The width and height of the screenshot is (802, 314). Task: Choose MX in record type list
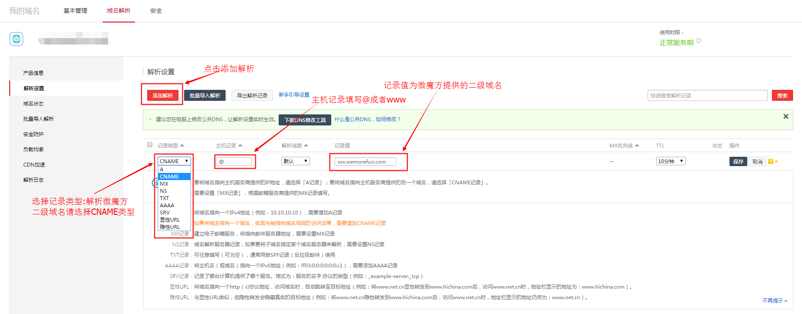tap(174, 183)
